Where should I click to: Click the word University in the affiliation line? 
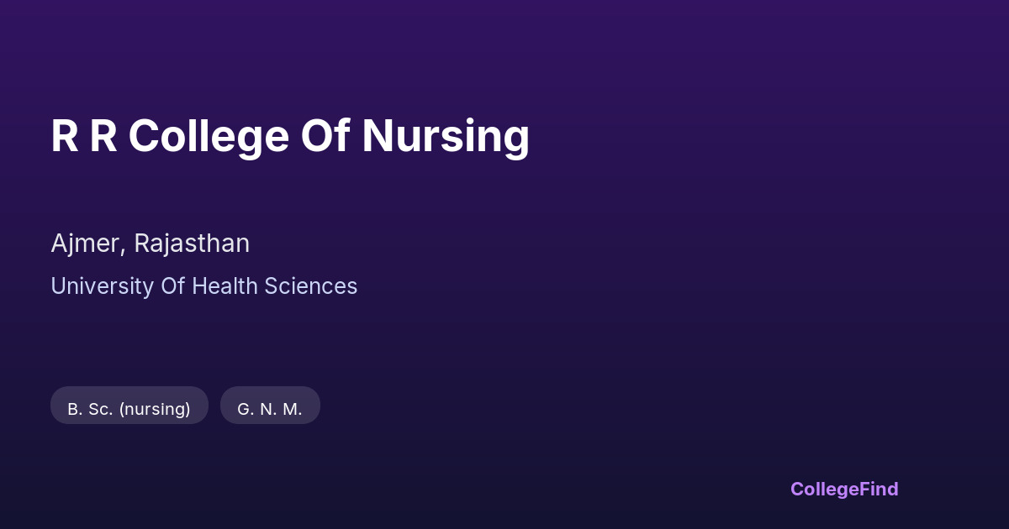(x=103, y=286)
